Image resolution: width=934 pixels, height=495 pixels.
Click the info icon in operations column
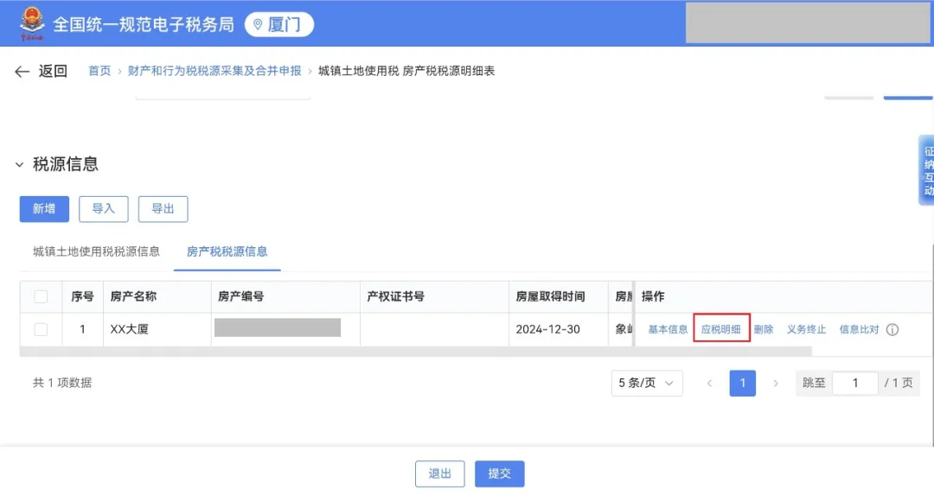tap(892, 330)
